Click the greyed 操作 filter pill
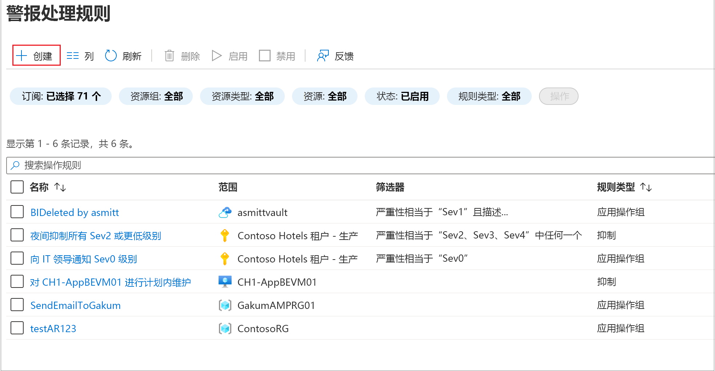 [559, 96]
